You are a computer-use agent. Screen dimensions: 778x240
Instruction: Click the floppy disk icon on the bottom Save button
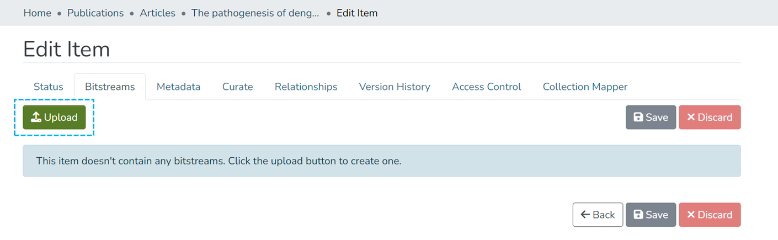point(638,215)
